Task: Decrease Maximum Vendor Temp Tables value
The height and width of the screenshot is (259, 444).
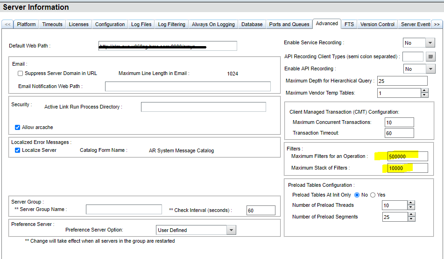Action: tap(424, 95)
